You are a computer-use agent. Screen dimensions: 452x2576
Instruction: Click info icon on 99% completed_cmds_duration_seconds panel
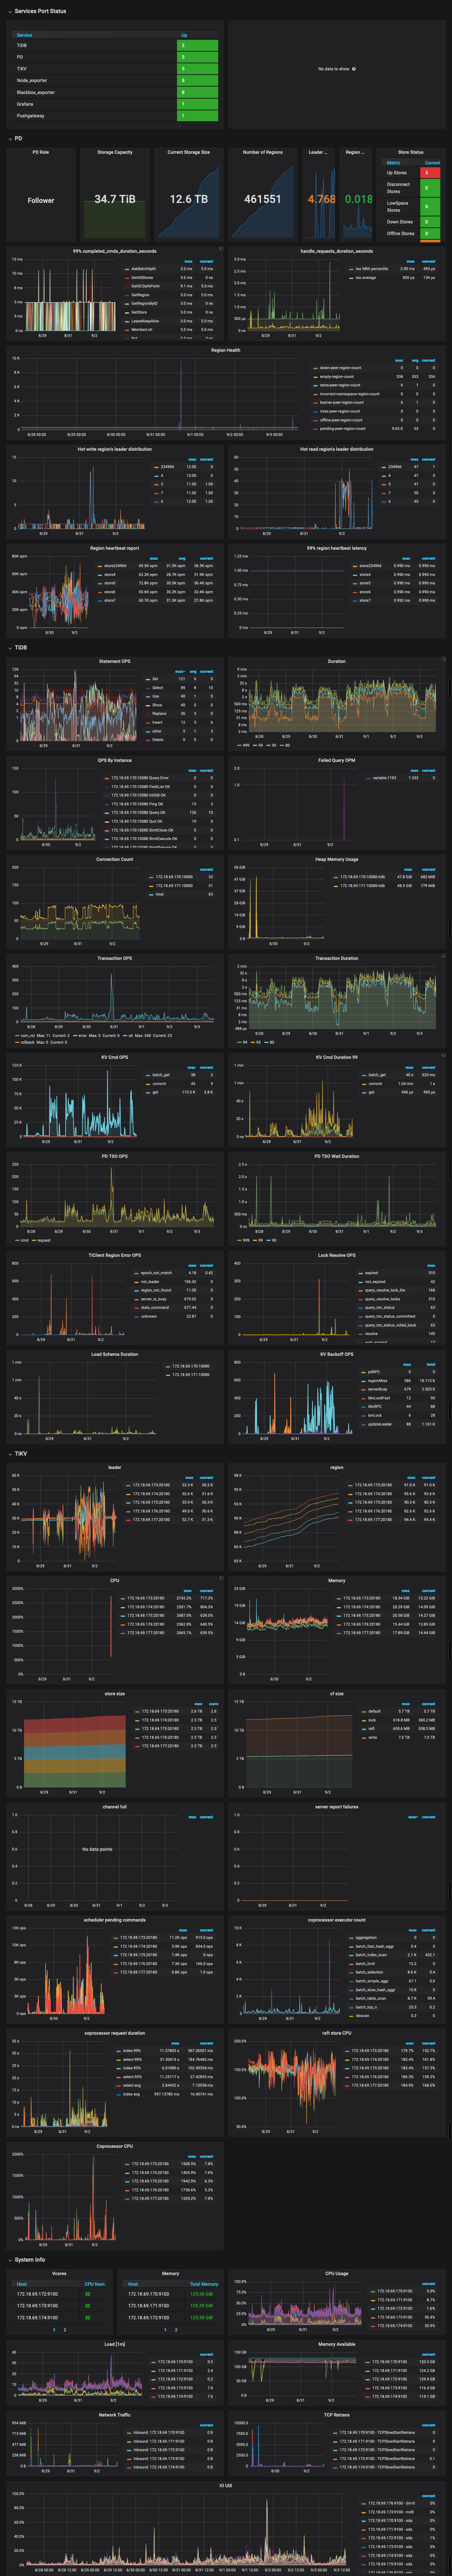coord(221,249)
